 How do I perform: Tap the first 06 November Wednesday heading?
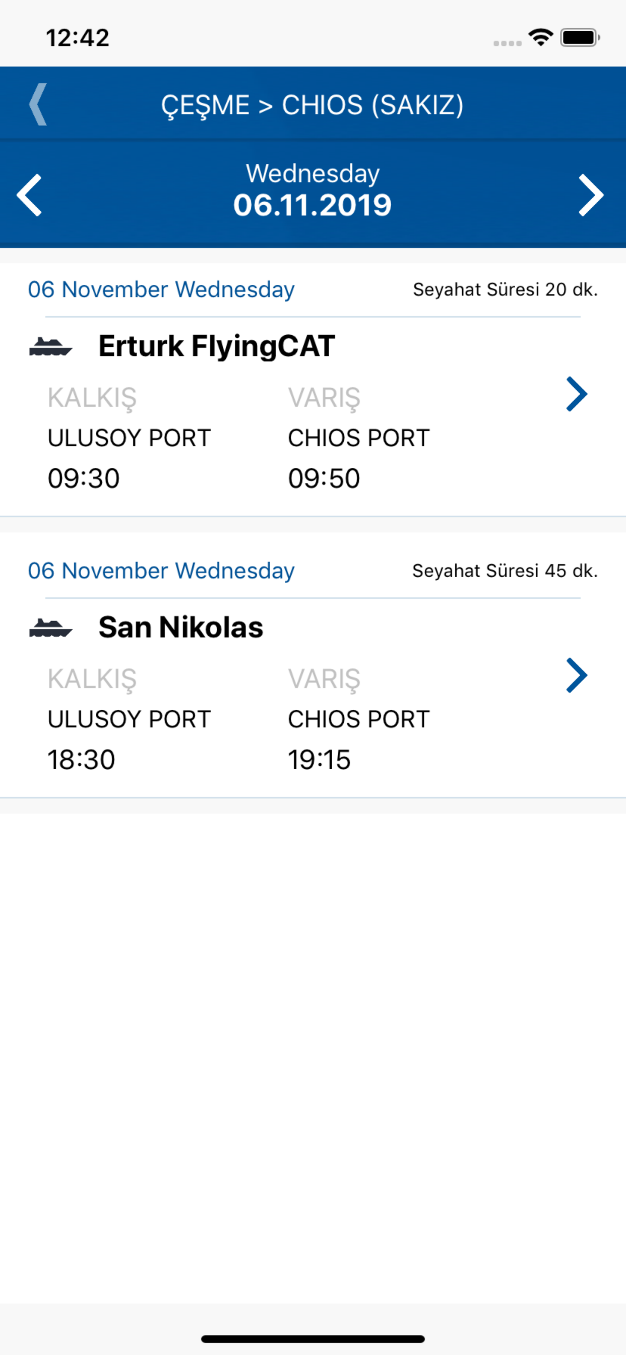tap(161, 290)
